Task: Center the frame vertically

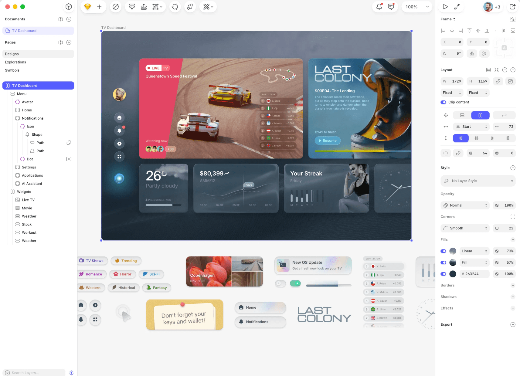Action: pos(478,30)
